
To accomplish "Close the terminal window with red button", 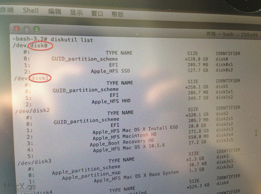I will 17,29.
